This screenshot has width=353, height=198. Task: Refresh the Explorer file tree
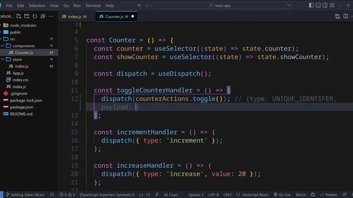pyautogui.click(x=35, y=16)
